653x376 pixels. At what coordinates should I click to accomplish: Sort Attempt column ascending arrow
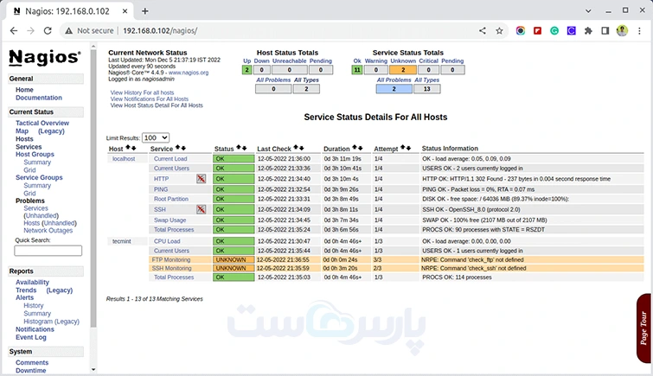[403, 148]
